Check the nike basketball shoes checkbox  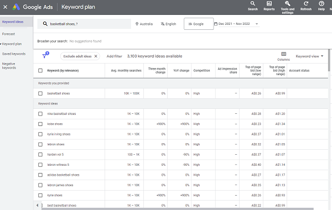[40, 114]
